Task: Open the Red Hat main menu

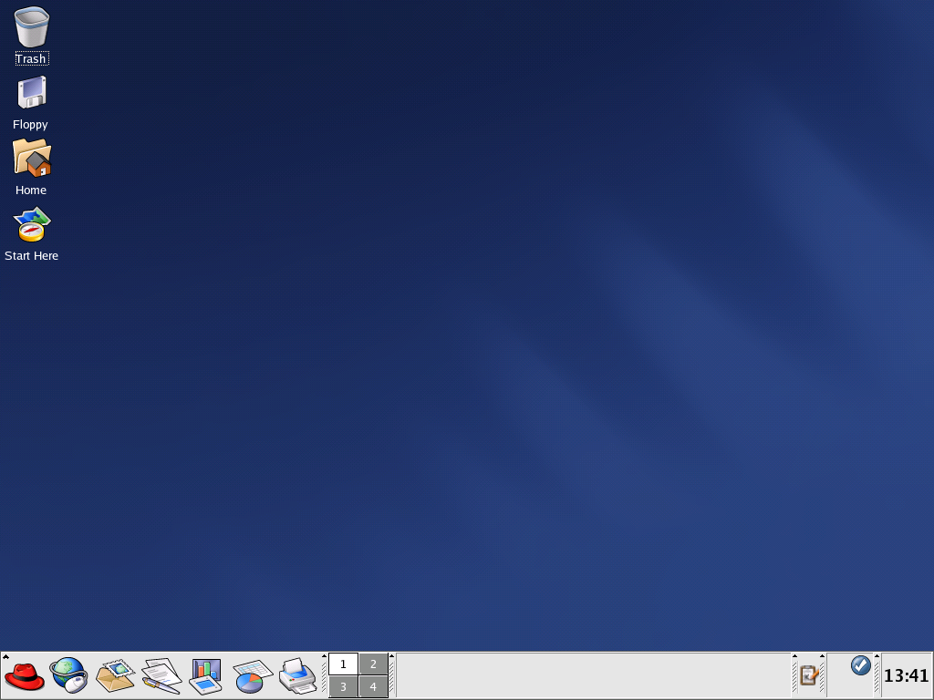Action: [25, 676]
